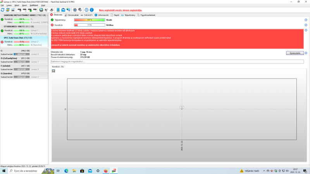310x174 pixels.
Task: Switch to the Hőmérséklet tab
Action: 72,15
